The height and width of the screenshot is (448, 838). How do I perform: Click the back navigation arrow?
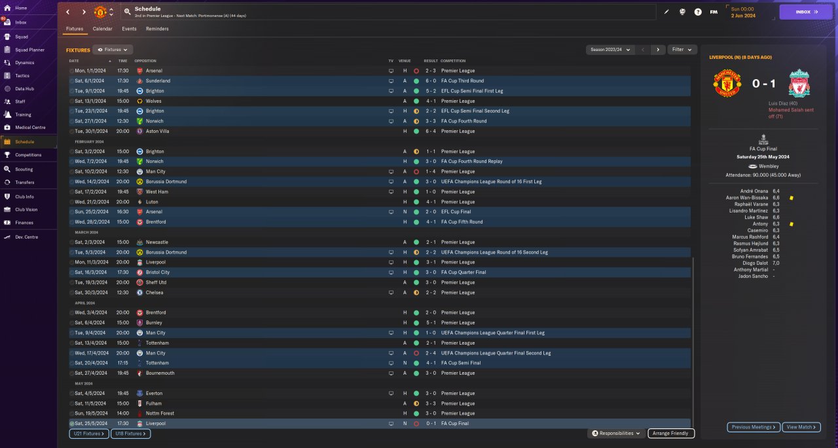click(67, 12)
